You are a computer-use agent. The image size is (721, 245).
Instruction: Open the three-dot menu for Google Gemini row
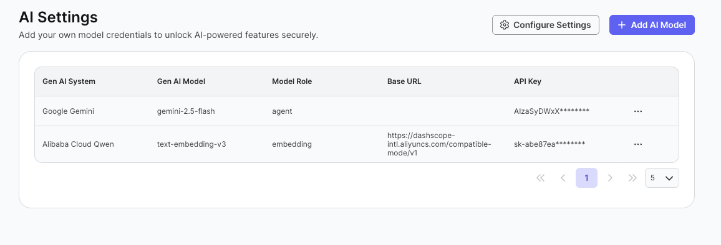click(638, 111)
